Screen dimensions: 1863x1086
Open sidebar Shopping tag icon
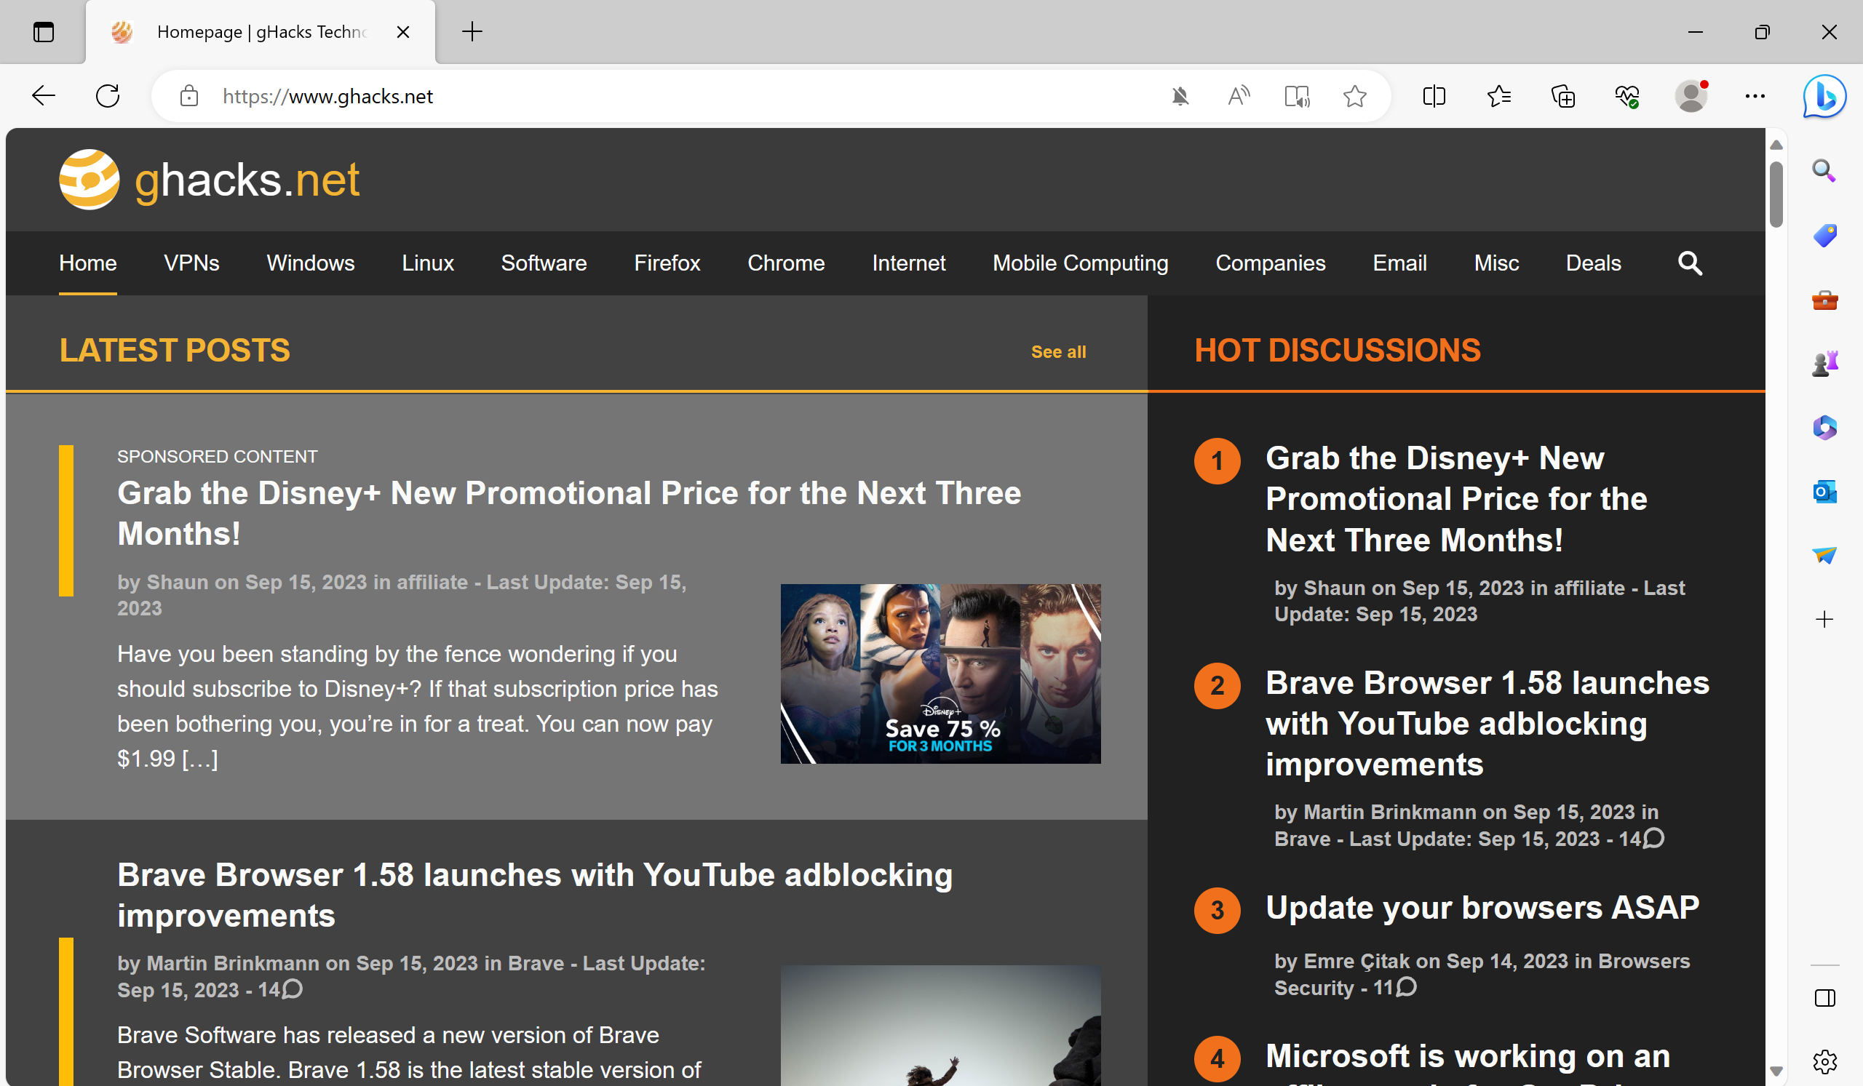coord(1824,236)
